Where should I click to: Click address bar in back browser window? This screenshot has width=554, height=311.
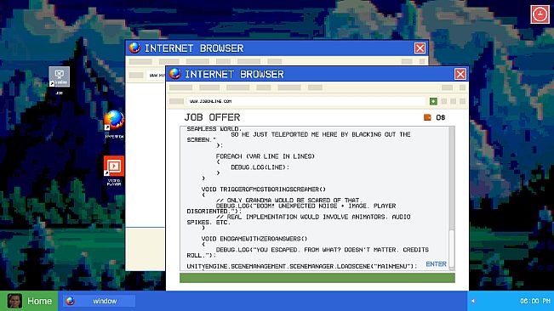click(156, 75)
